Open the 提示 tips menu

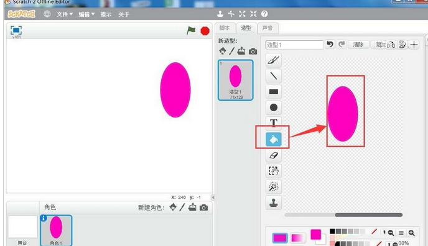tap(106, 14)
